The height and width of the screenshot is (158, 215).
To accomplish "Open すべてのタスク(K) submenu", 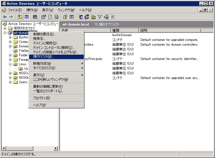I will [x=56, y=68].
